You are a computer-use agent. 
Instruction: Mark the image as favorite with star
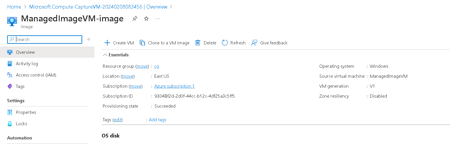[x=146, y=18]
